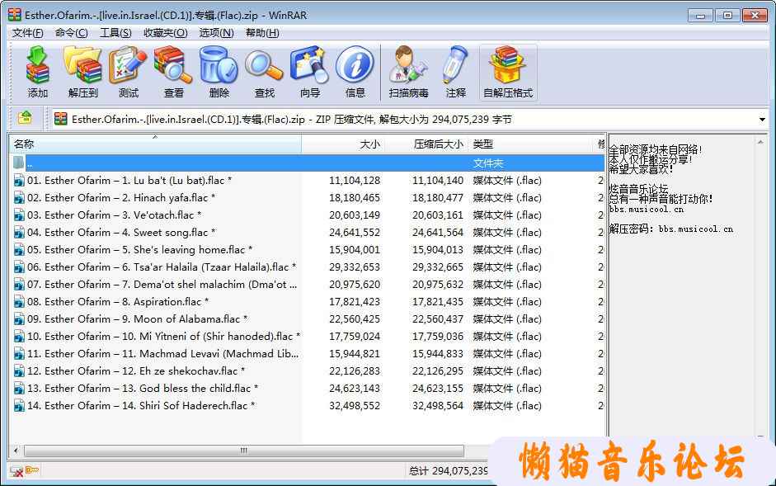
Task: Open the 选项(N) menu
Action: tap(216, 33)
